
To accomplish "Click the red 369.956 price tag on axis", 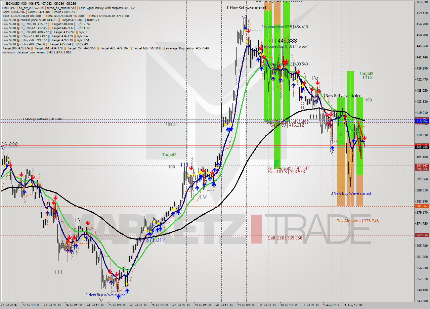I will click(x=422, y=235).
